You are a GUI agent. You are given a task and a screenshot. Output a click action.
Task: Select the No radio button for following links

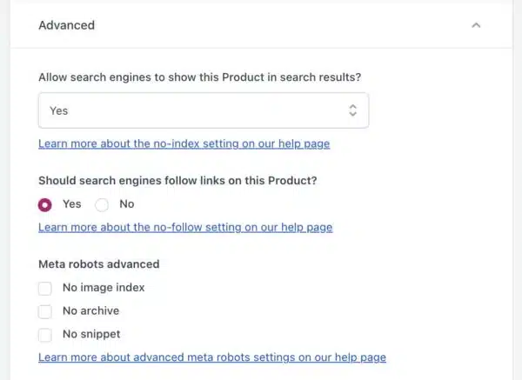coord(102,204)
